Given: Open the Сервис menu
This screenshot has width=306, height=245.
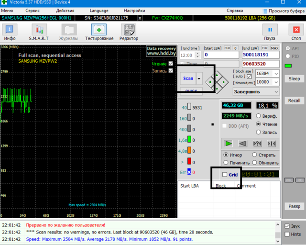Looking at the screenshot, I should [33, 10].
